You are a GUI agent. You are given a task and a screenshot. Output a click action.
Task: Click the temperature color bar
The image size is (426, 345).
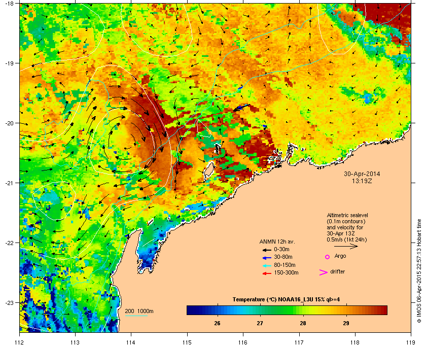(x=287, y=310)
